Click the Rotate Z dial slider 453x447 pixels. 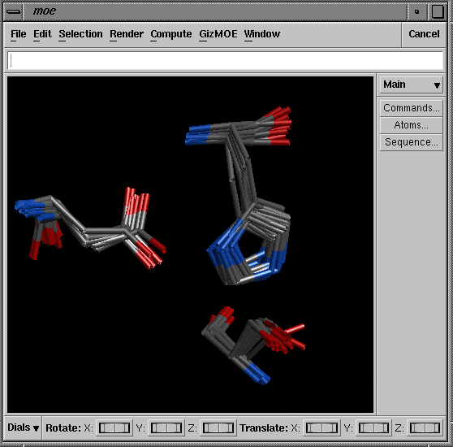click(218, 427)
